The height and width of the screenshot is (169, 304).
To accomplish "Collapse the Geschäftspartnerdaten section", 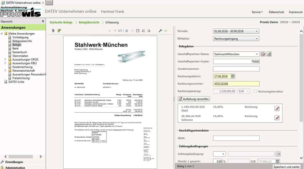I will coord(177,130).
